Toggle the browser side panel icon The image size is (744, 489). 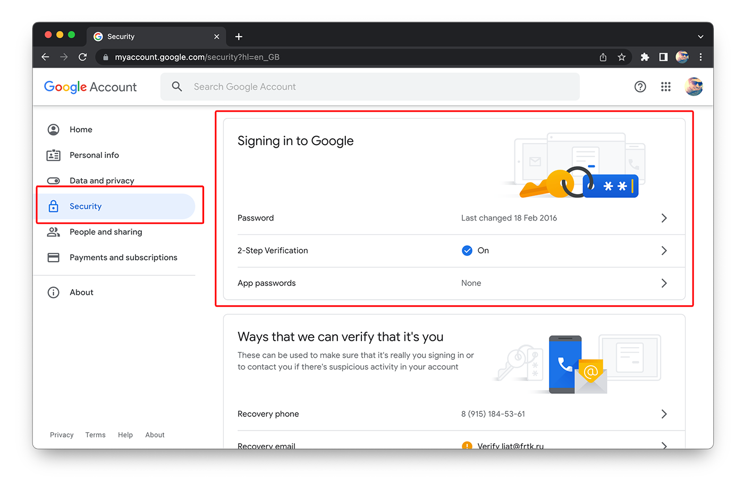pyautogui.click(x=663, y=57)
